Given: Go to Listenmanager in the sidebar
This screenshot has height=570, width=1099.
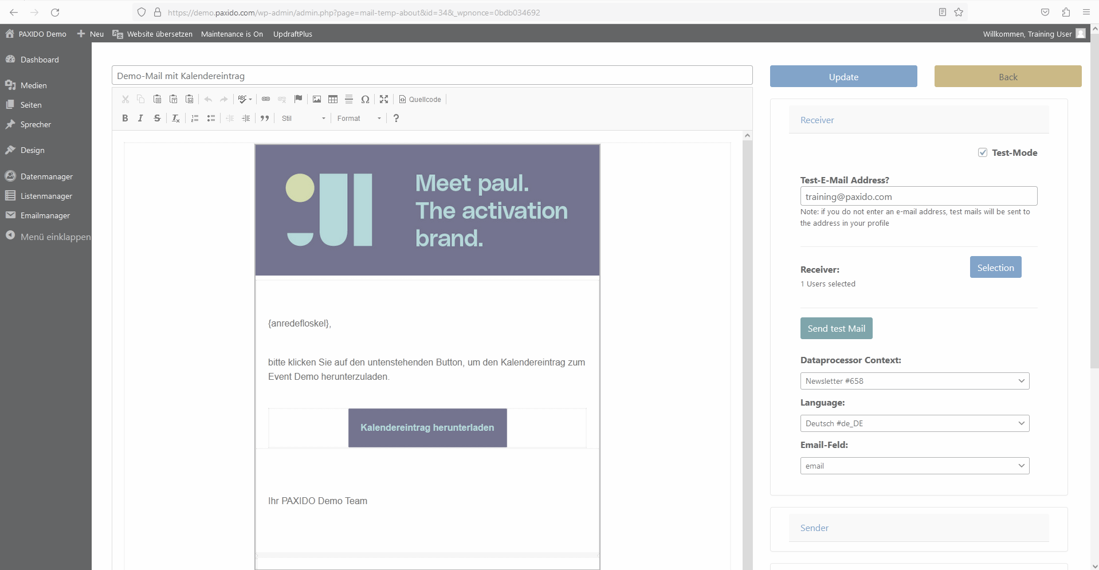Looking at the screenshot, I should (x=46, y=196).
